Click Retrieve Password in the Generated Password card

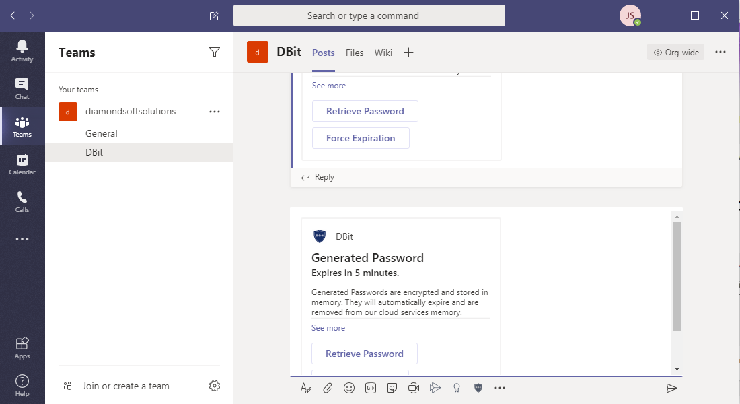pyautogui.click(x=365, y=353)
